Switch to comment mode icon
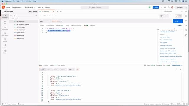The height and width of the screenshot is (106, 189). [x=180, y=16]
